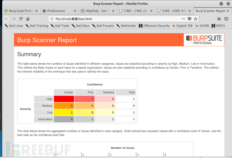Open the Kali Docs bookmark
The width and height of the screenshot is (232, 158).
(x=81, y=26)
